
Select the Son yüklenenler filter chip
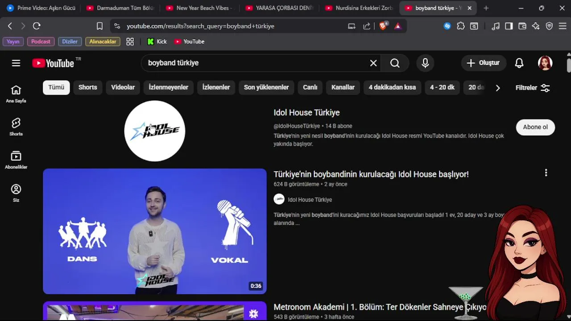point(266,87)
